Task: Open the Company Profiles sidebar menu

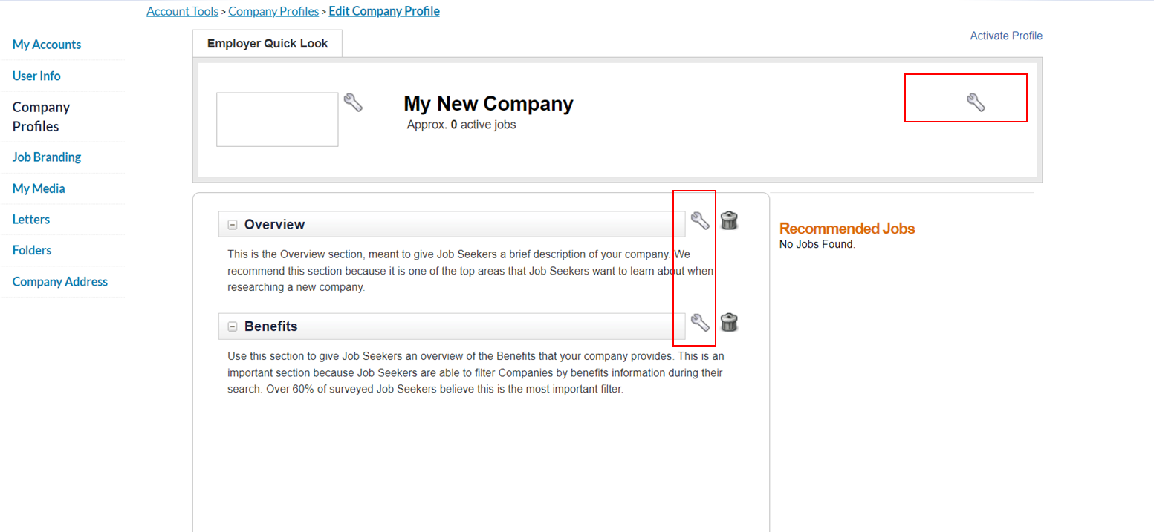Action: [x=40, y=116]
